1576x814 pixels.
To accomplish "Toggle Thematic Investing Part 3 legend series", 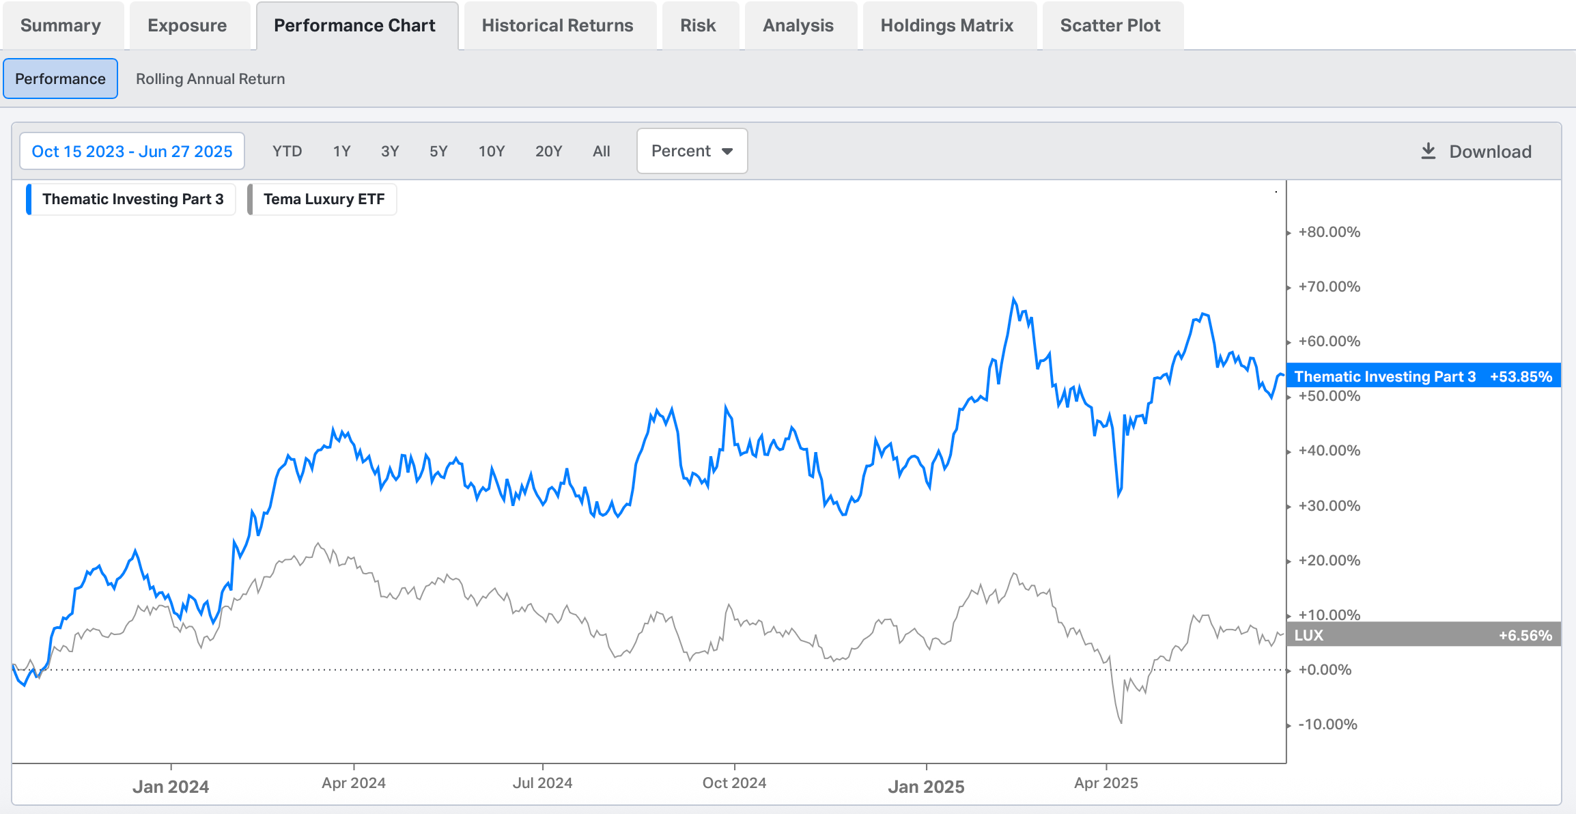I will (x=132, y=199).
